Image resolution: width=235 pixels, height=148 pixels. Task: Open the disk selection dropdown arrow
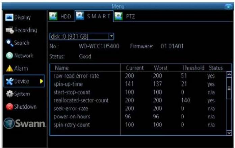click(x=111, y=36)
